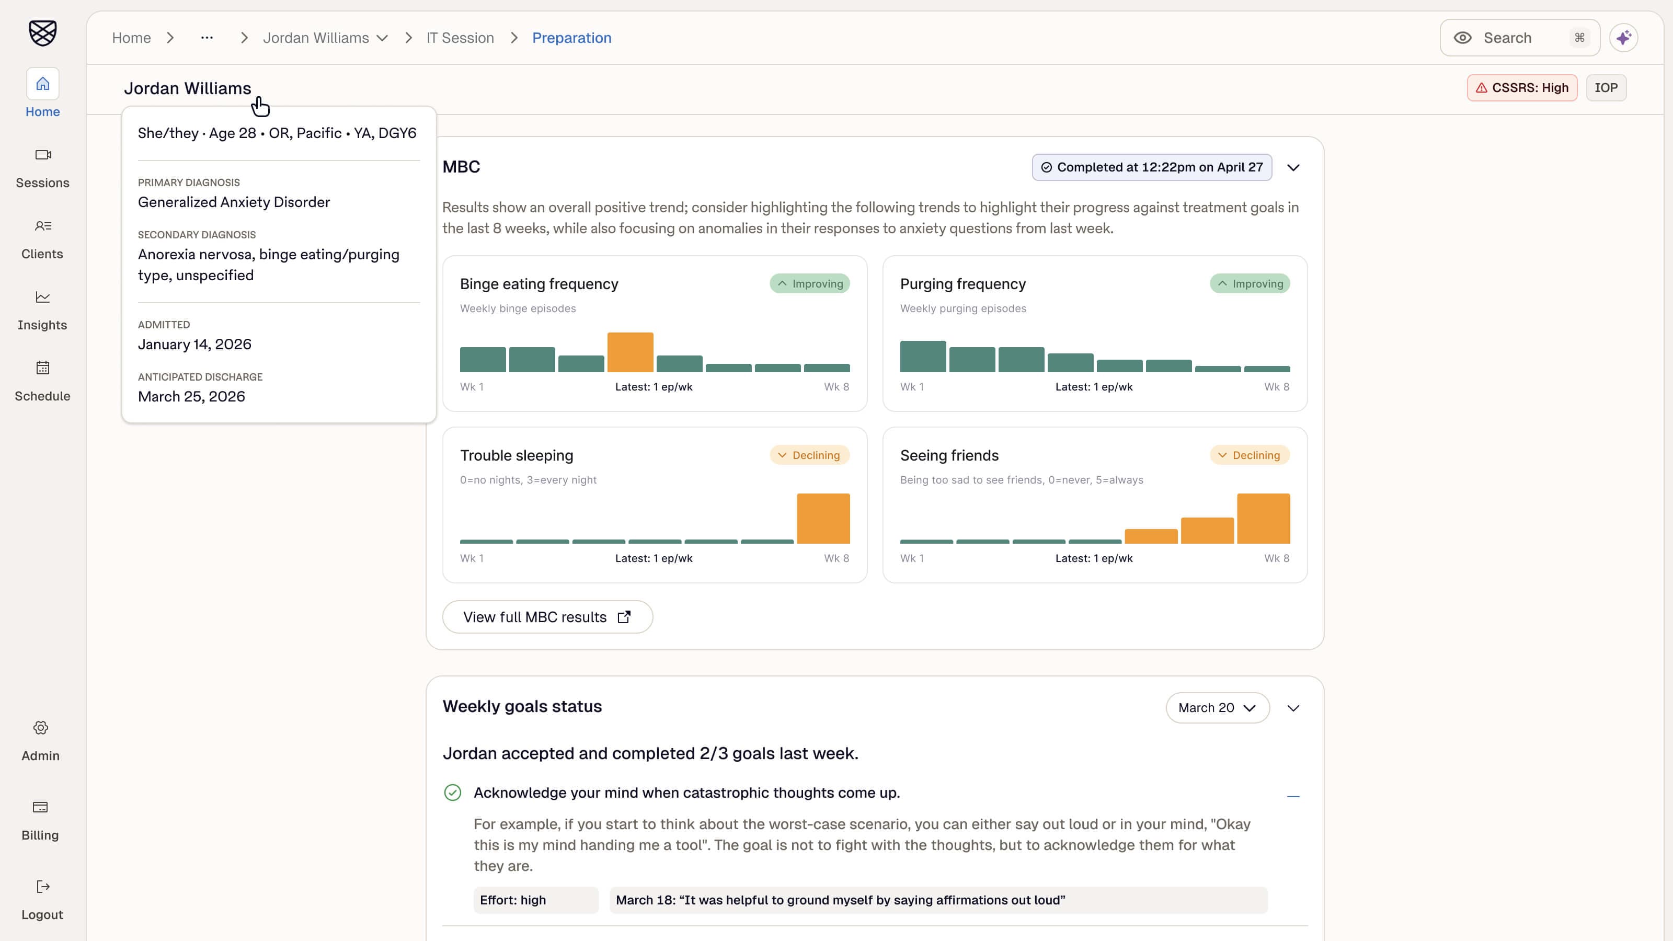This screenshot has width=1673, height=941.
Task: Click the Binge eating frequency title
Action: [x=539, y=284]
